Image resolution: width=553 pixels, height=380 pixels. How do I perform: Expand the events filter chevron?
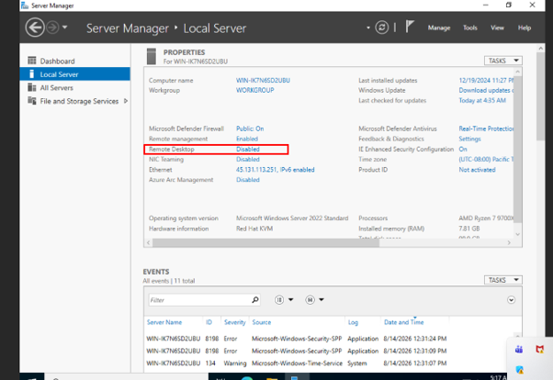(511, 300)
